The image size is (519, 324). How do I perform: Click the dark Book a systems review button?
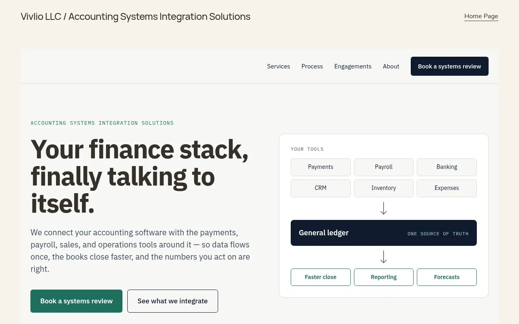coord(449,66)
